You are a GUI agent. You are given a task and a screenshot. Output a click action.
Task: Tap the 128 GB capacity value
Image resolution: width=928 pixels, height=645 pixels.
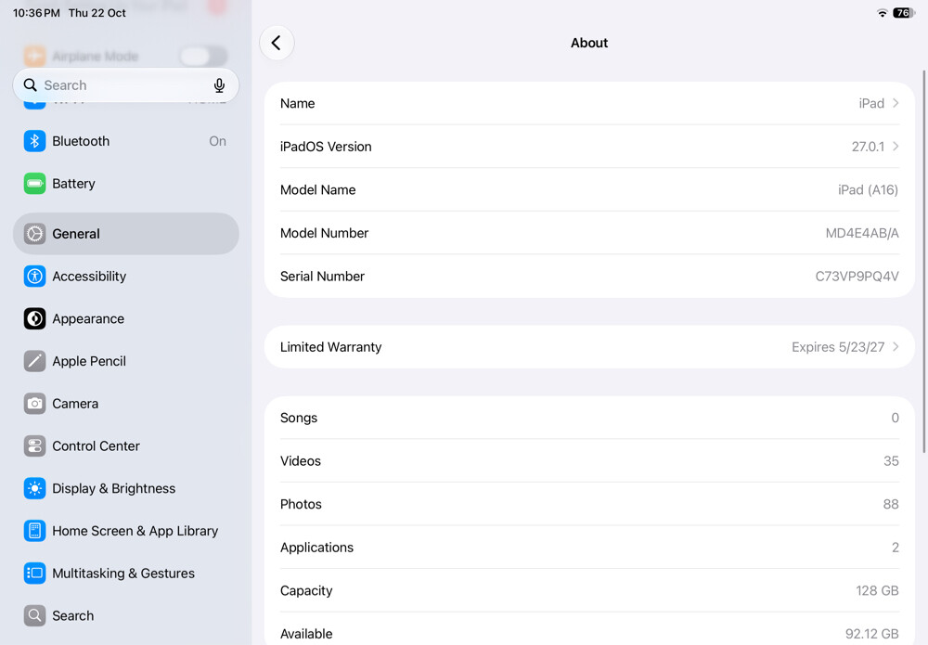pyautogui.click(x=877, y=590)
